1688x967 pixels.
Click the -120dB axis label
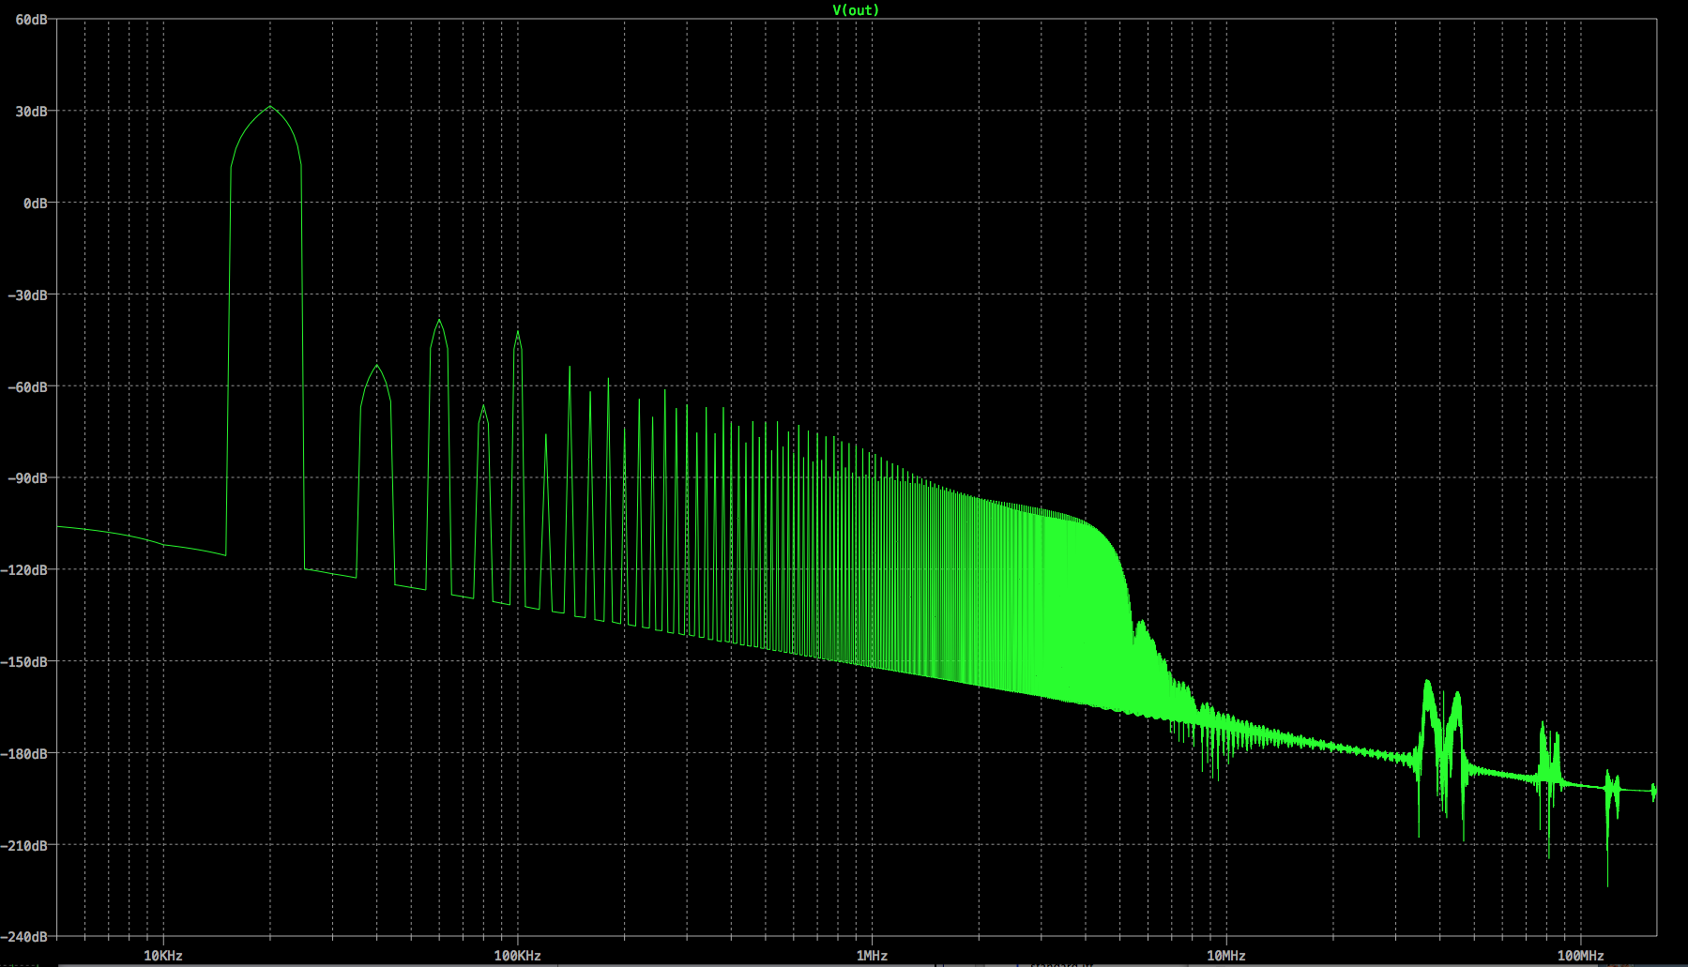(x=24, y=570)
